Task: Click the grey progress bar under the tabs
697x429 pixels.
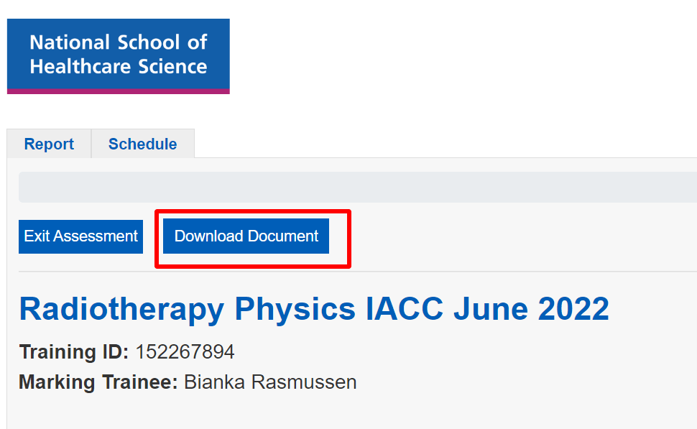Action: tap(358, 187)
